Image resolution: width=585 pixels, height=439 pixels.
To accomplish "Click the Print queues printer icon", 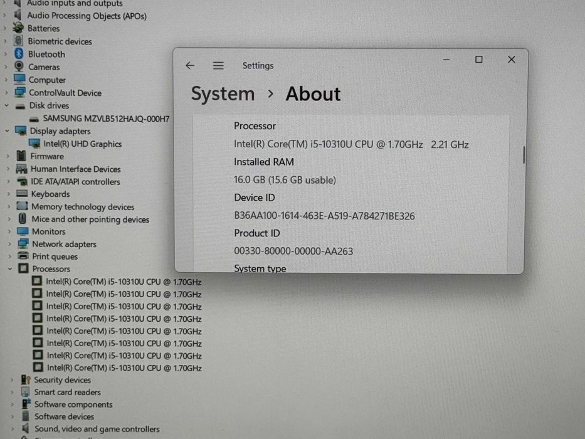I will coord(23,256).
